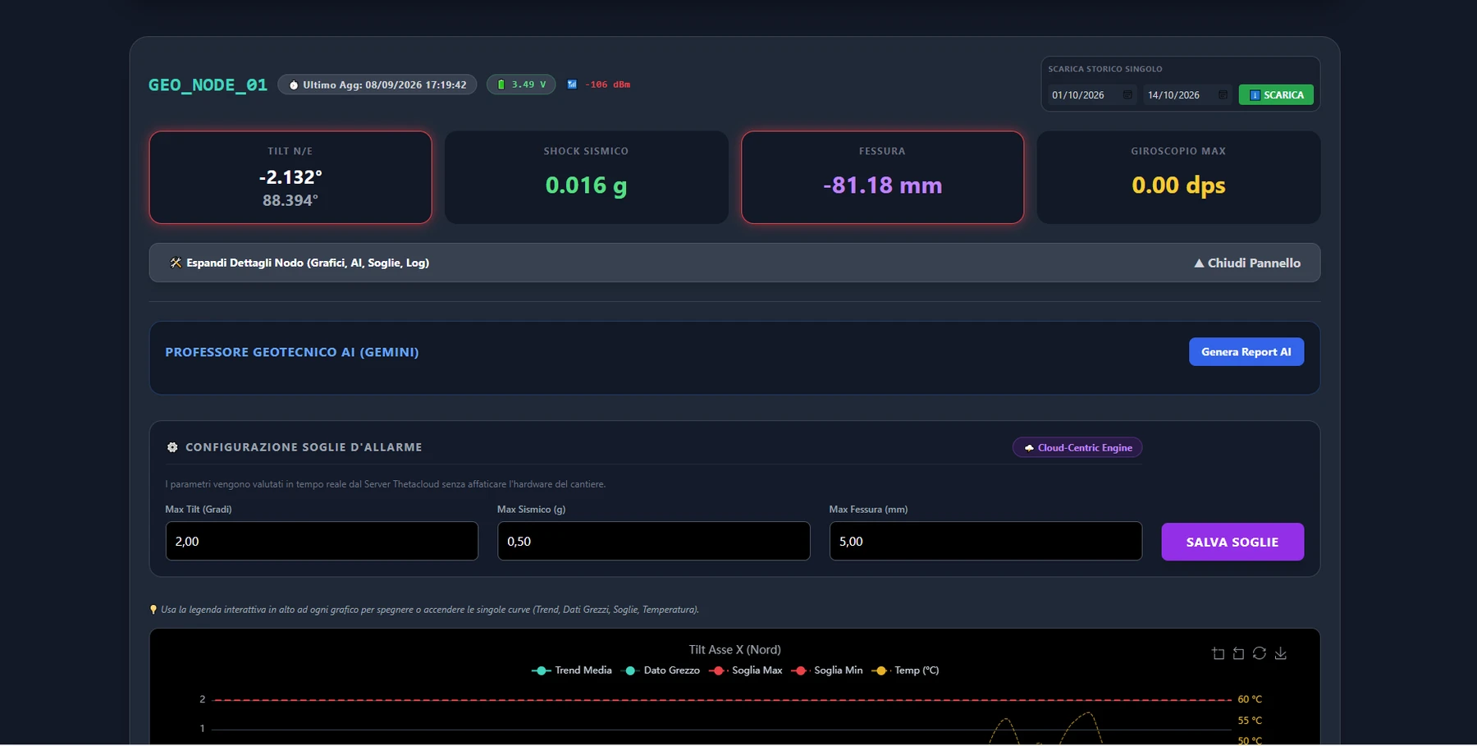Click the Max Fessura (mm) input field
This screenshot has height=746, width=1477.
point(985,542)
